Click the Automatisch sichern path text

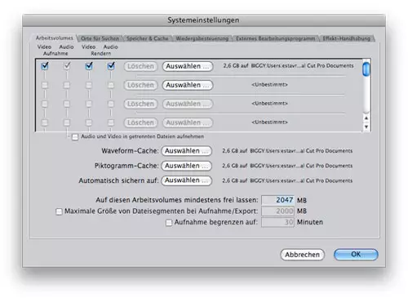(x=287, y=181)
